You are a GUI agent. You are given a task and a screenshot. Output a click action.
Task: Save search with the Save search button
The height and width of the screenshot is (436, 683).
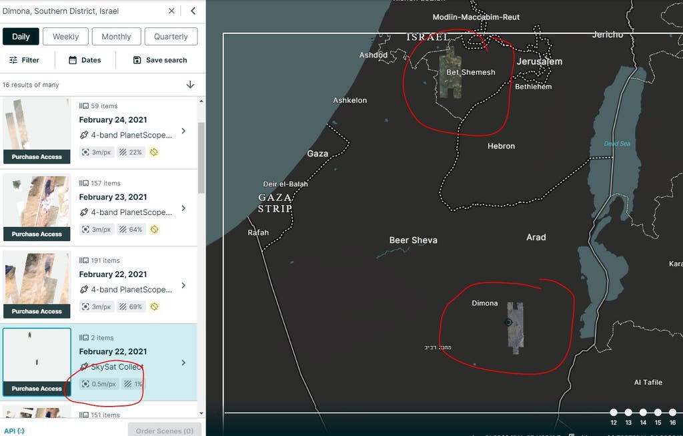coord(160,60)
